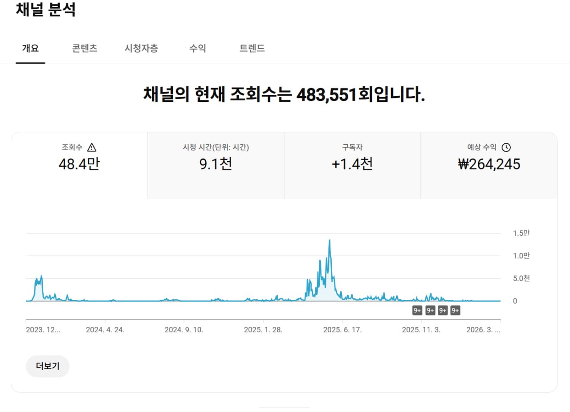This screenshot has height=412, width=570.
Task: Click the warning triangle icon beside 조회수
Action: 92,147
